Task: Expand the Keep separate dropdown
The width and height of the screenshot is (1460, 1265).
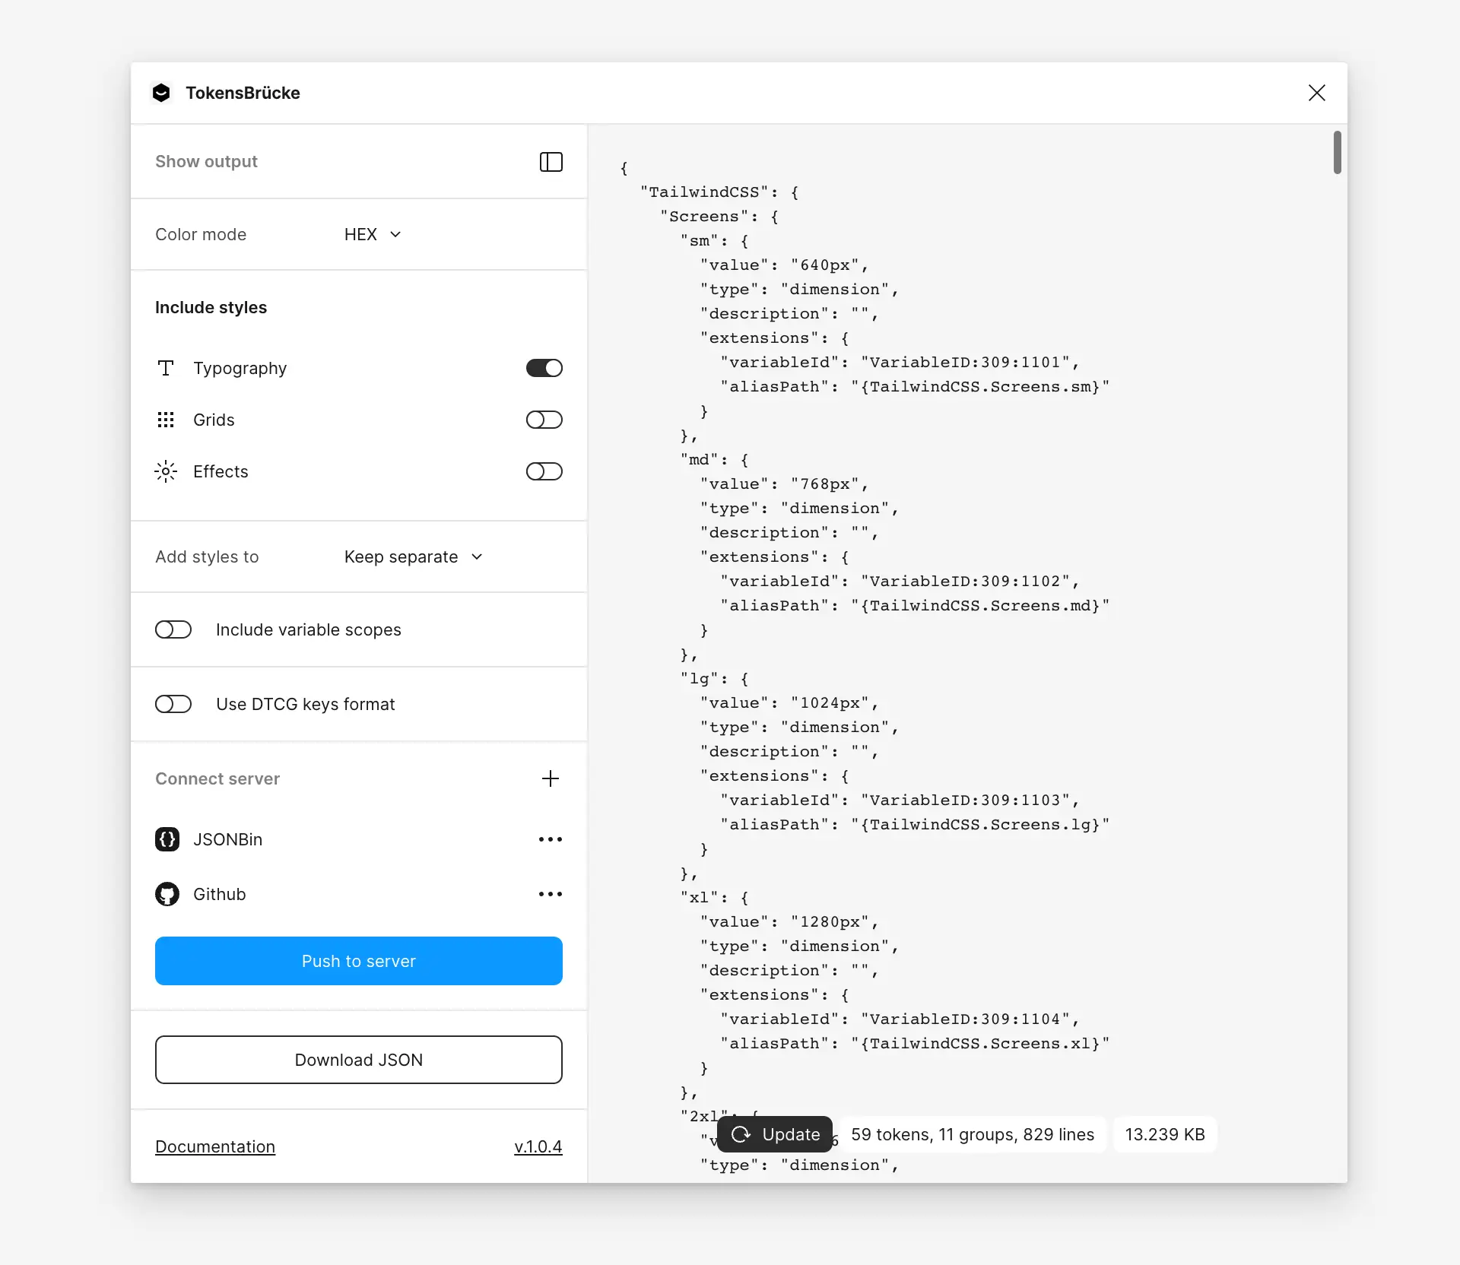Action: coord(413,556)
